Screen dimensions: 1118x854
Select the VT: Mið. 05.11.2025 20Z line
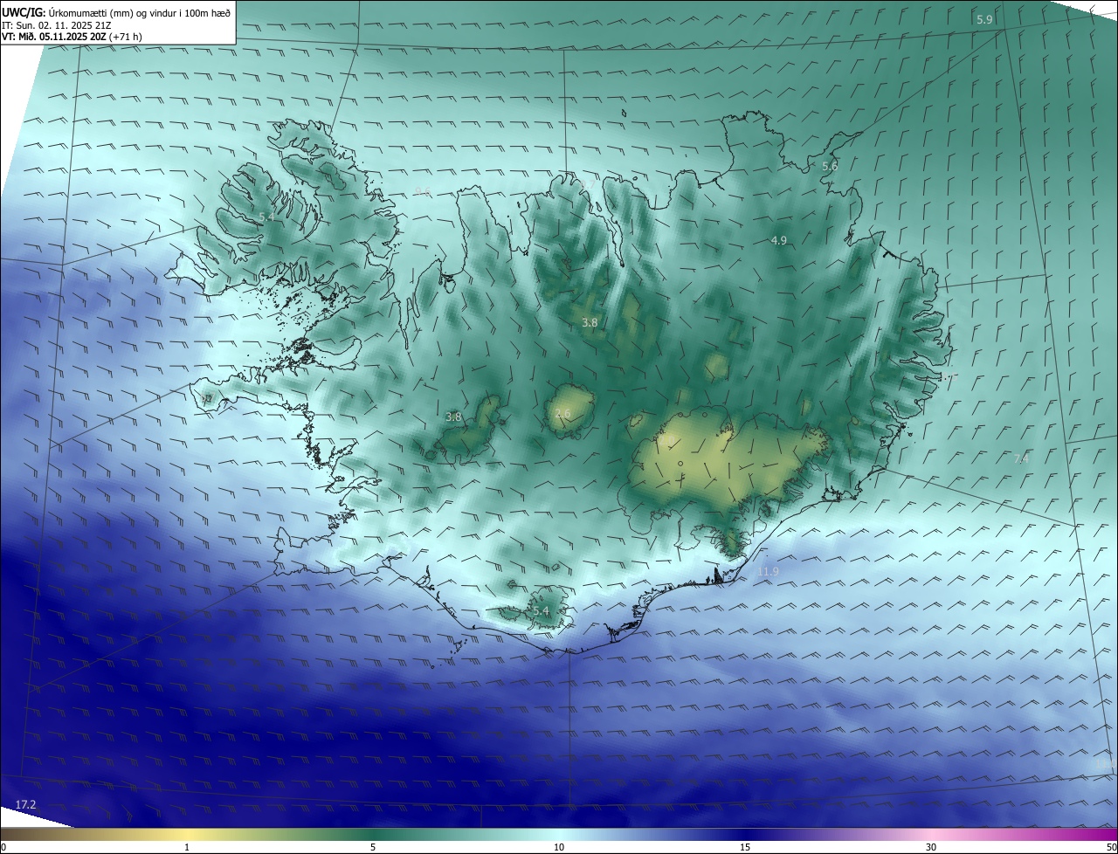(72, 37)
